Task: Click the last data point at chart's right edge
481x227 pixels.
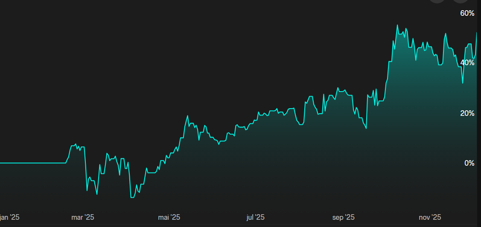Action: click(x=476, y=33)
